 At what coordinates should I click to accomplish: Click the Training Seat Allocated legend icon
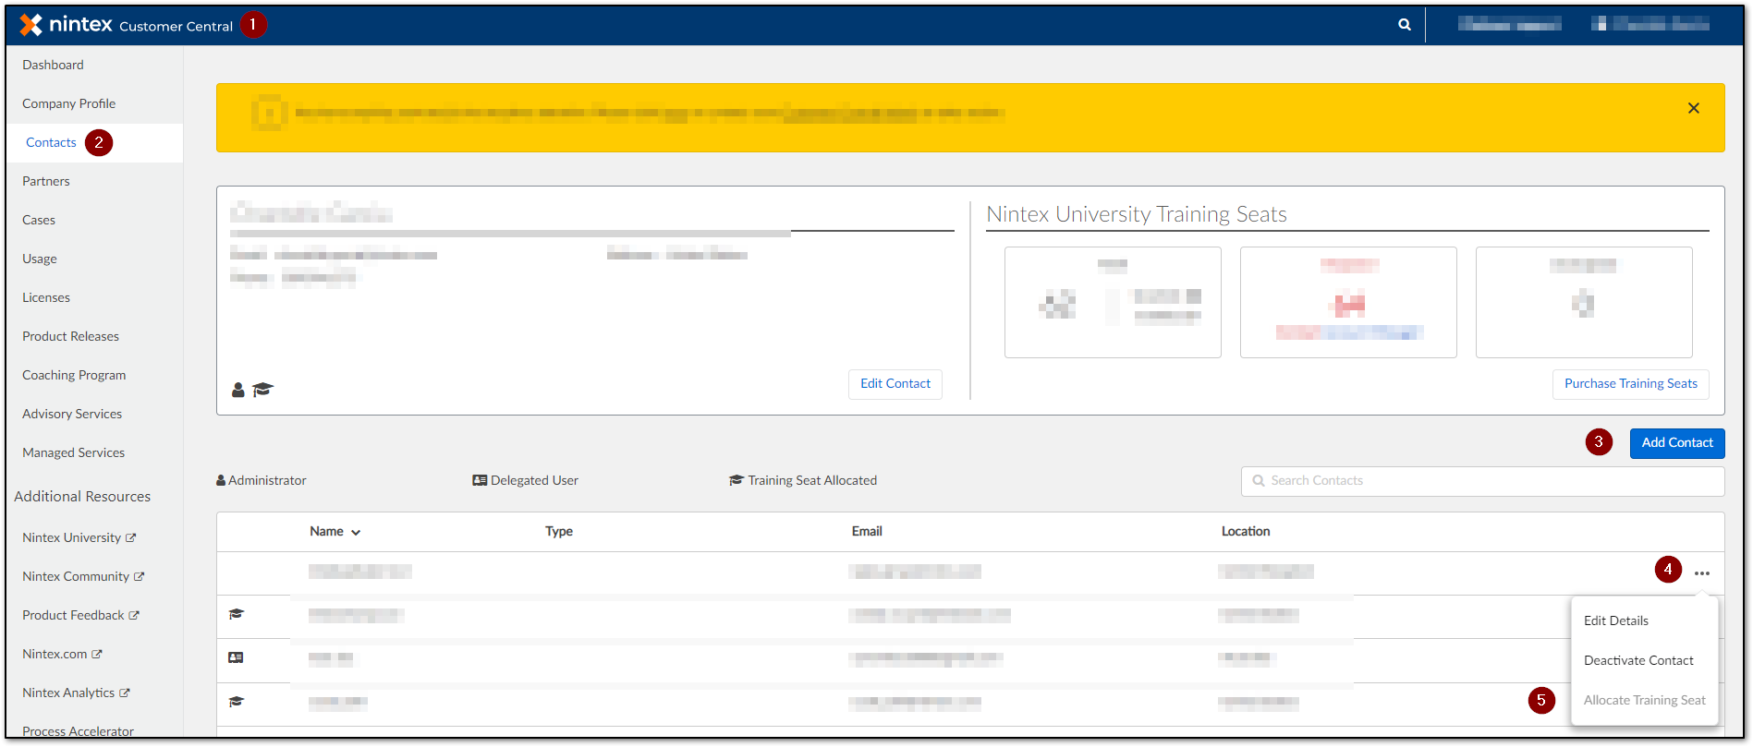pyautogui.click(x=737, y=480)
